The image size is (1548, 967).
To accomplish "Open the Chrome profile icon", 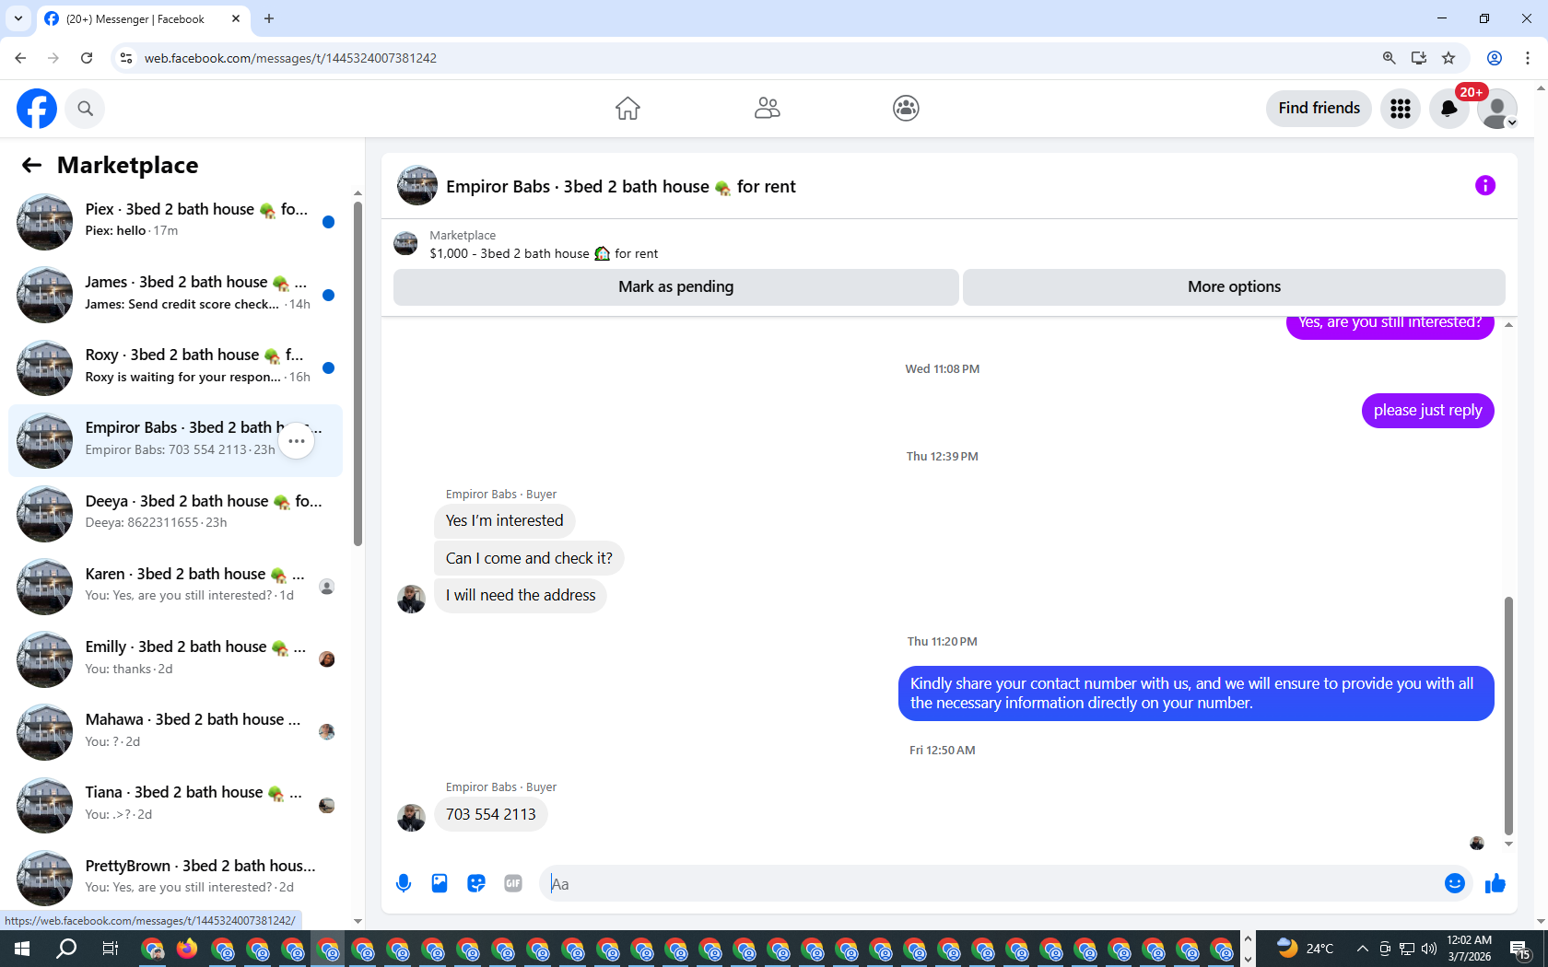I will click(x=1495, y=58).
